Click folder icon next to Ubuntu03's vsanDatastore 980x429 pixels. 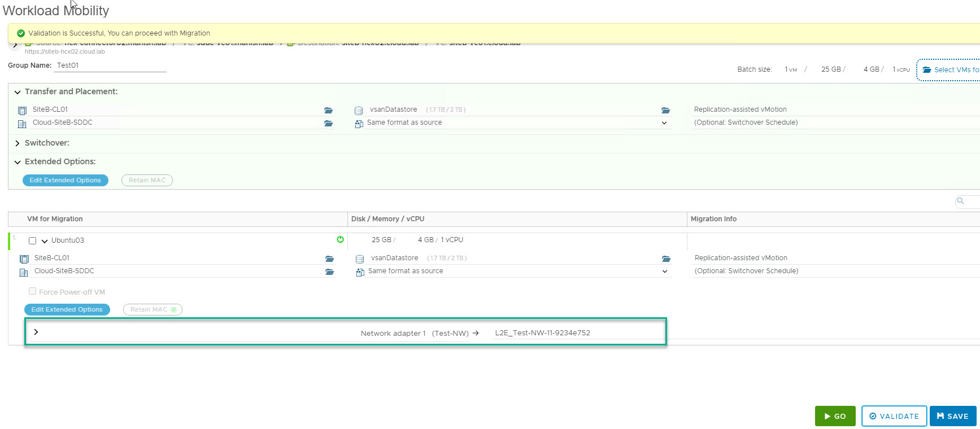click(x=666, y=259)
